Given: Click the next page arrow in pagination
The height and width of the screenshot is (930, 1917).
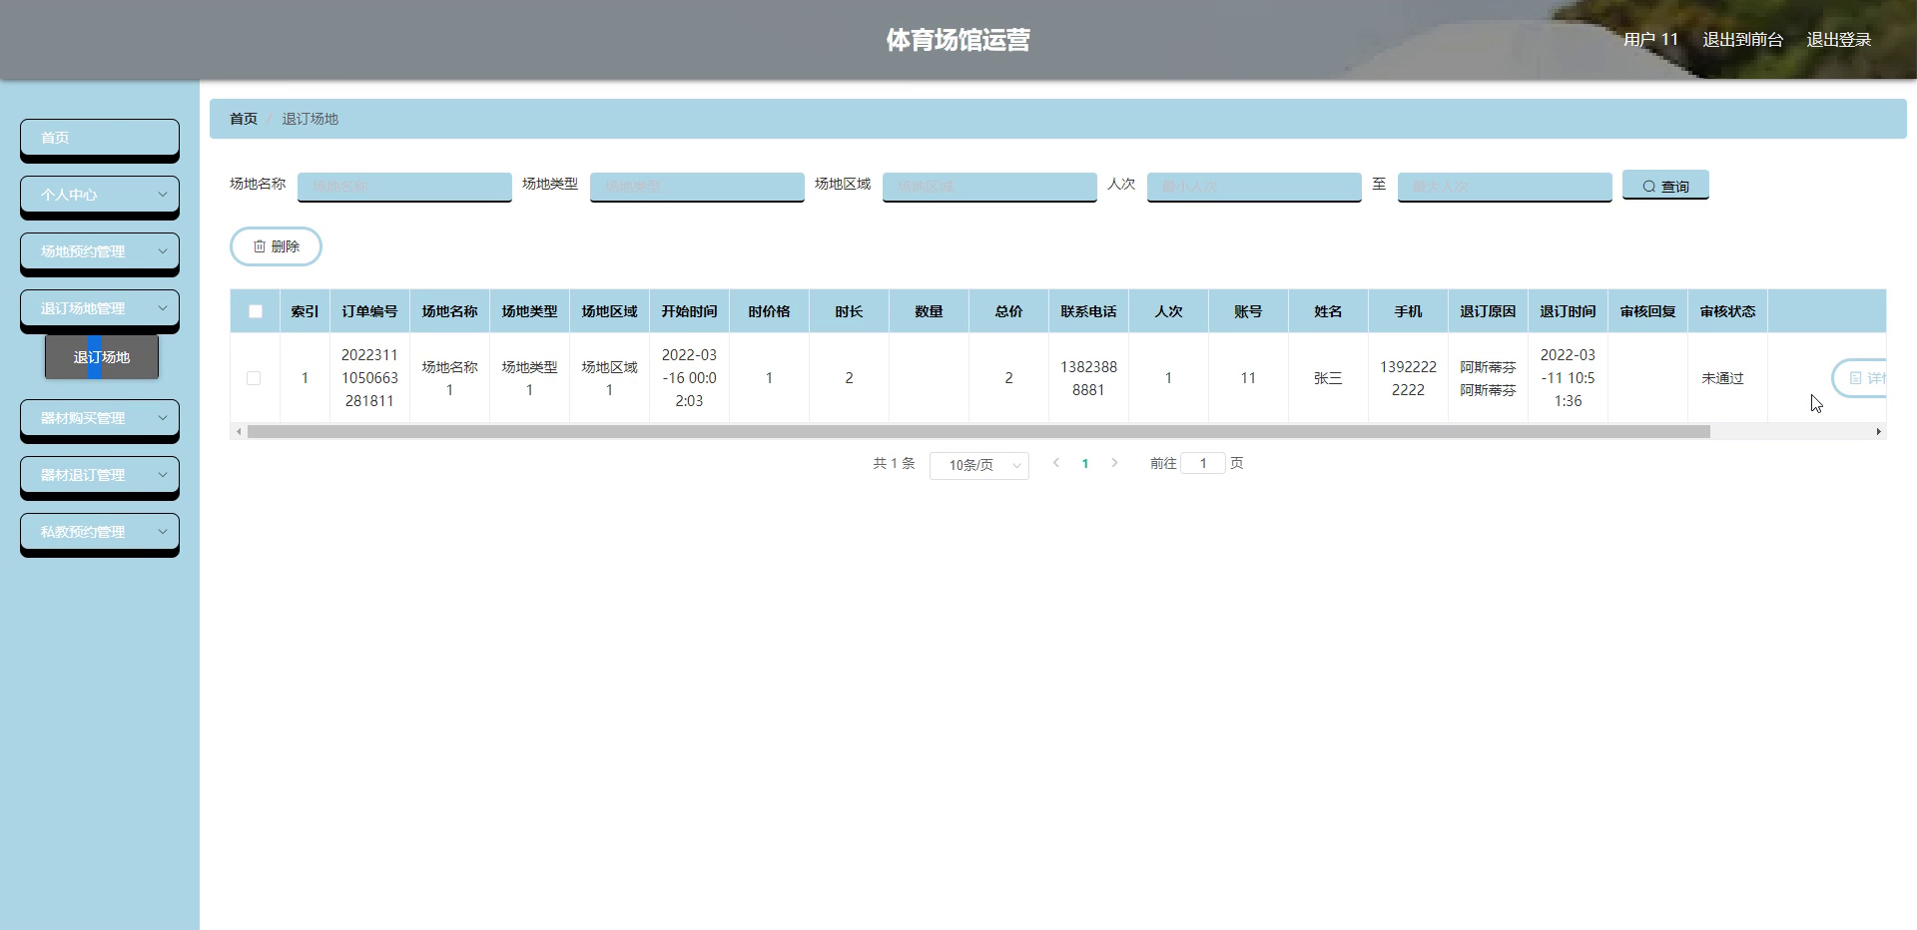Looking at the screenshot, I should pyautogui.click(x=1114, y=463).
